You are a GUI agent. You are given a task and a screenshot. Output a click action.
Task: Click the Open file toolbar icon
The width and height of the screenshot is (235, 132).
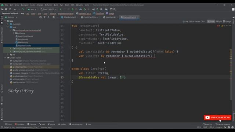tap(2, 9)
